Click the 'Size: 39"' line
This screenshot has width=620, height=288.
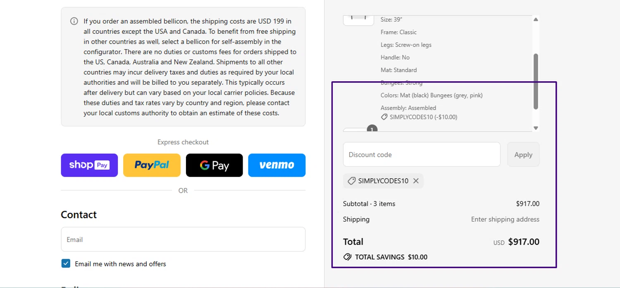391,19
